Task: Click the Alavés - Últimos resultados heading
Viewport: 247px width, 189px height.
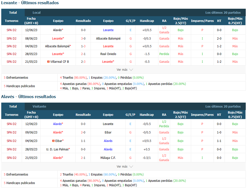Action: click(x=28, y=97)
